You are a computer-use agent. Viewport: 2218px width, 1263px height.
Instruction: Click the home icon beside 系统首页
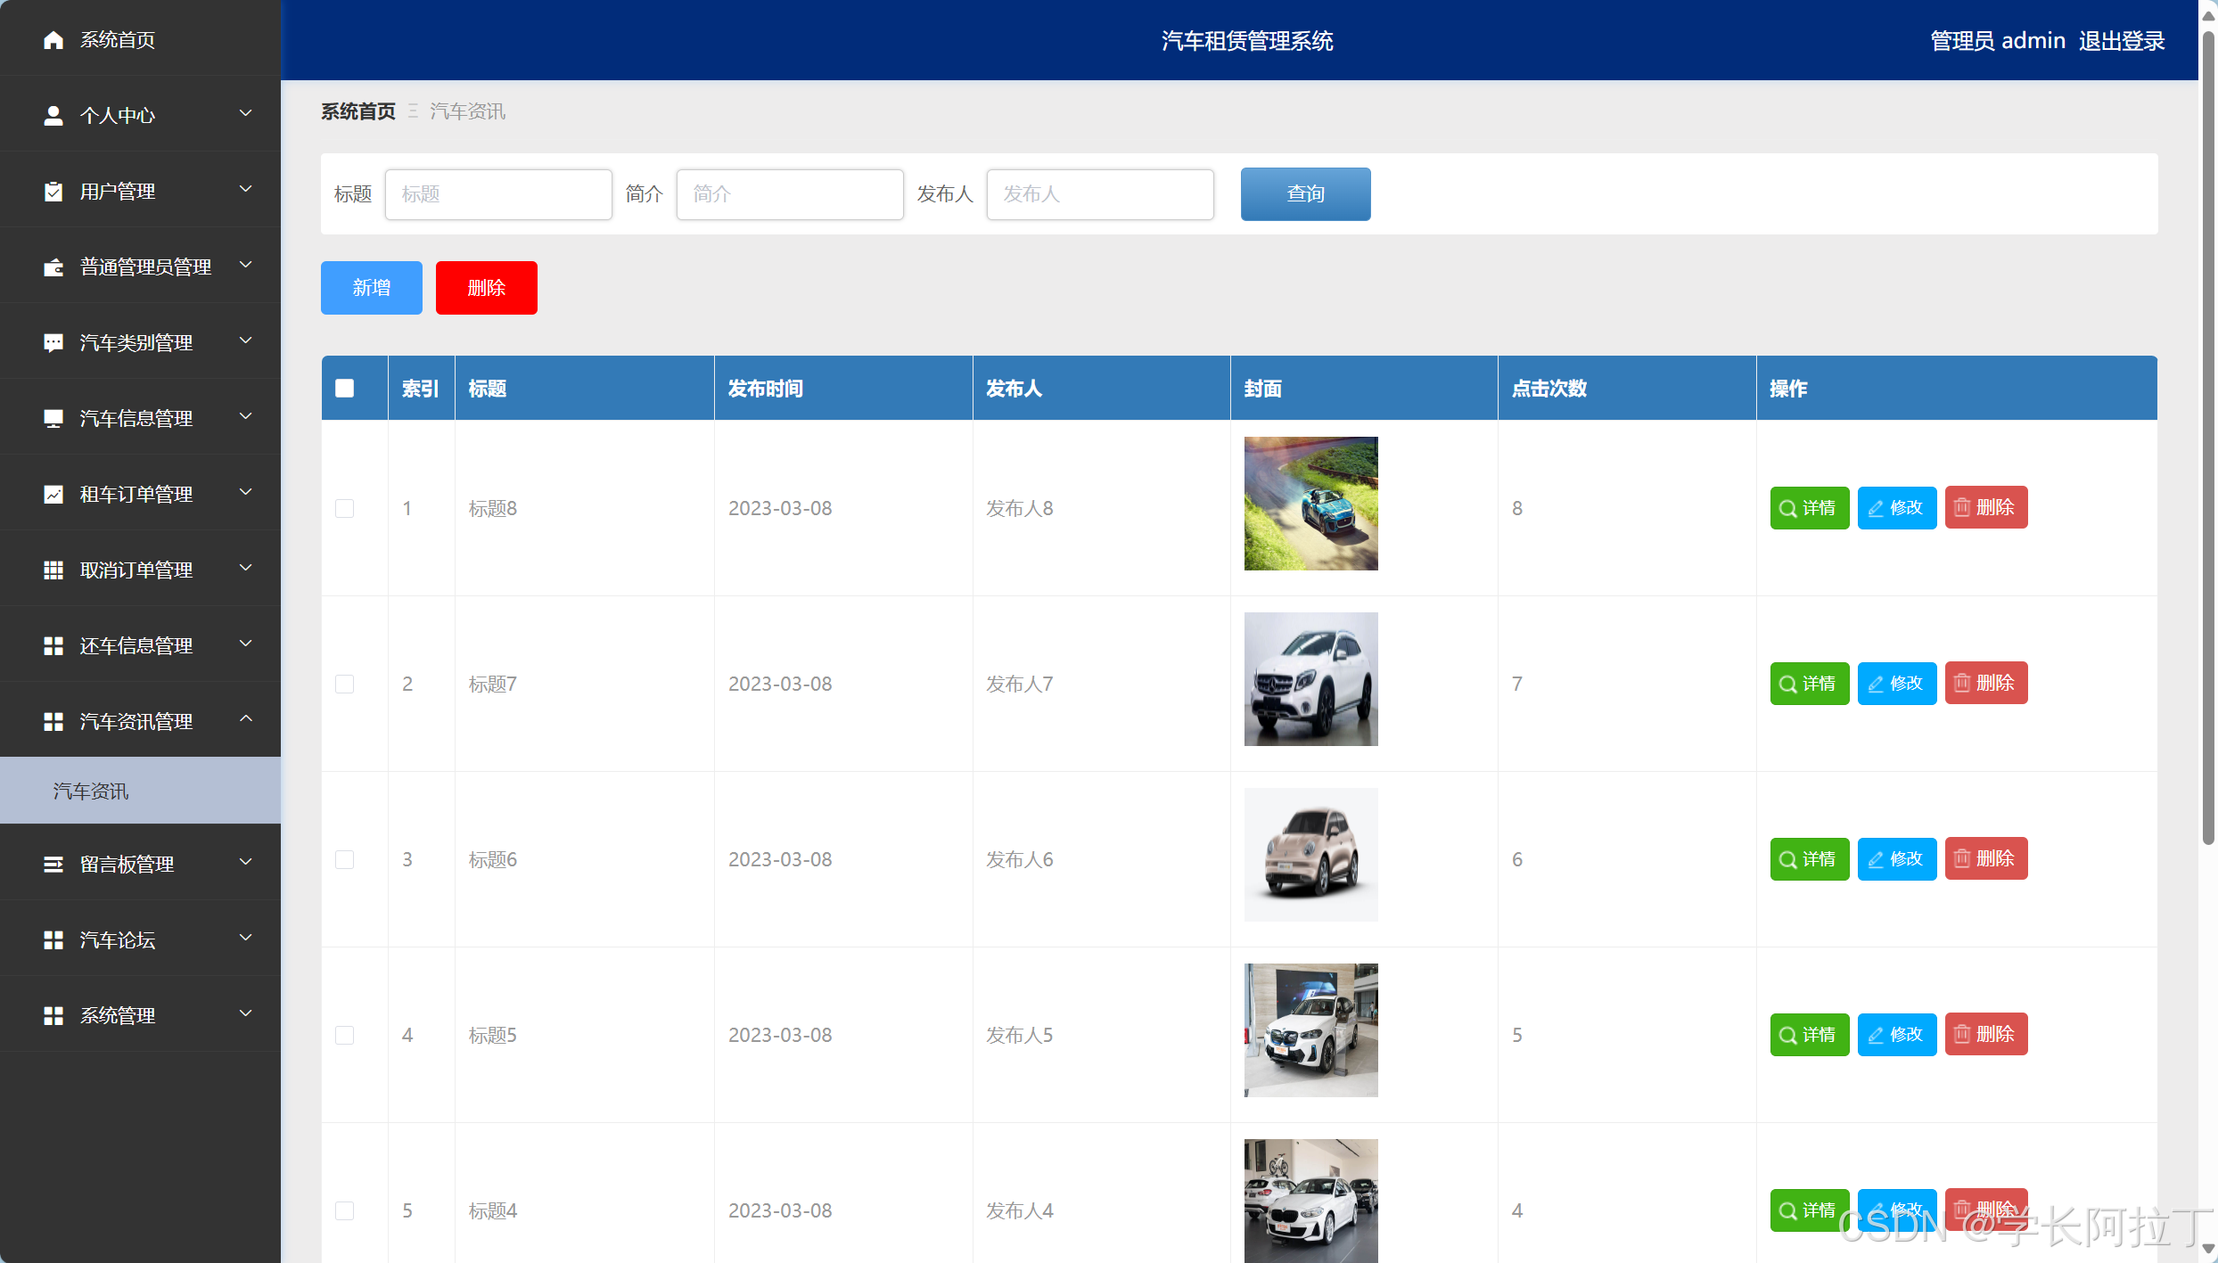pyautogui.click(x=53, y=40)
